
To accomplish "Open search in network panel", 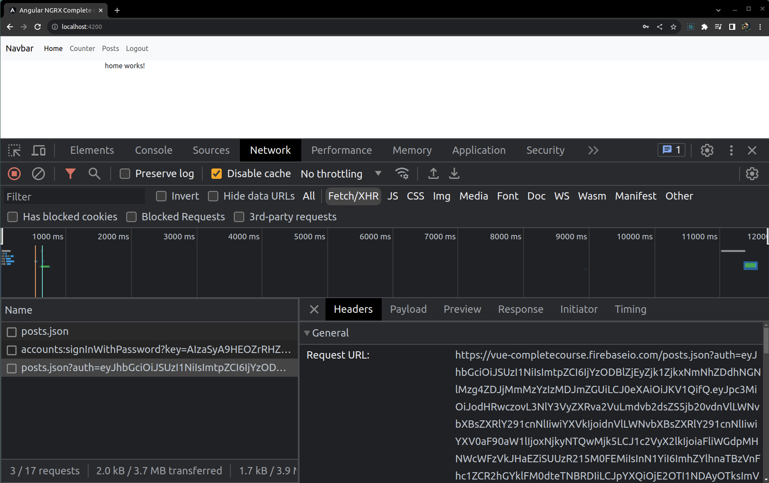I will pos(94,174).
